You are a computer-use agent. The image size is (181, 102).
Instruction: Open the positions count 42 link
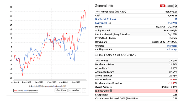tap(176, 19)
